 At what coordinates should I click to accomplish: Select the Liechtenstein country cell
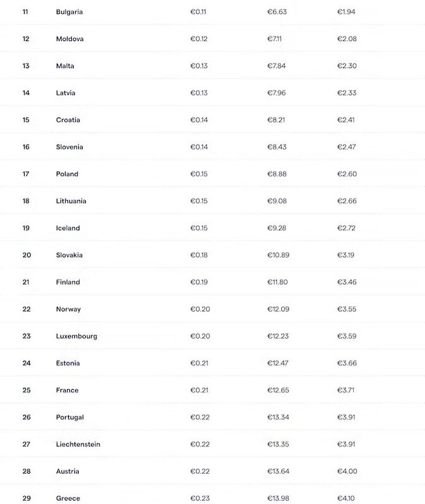(x=78, y=444)
